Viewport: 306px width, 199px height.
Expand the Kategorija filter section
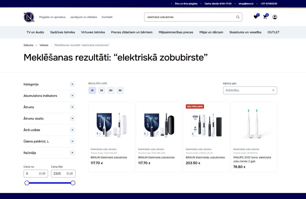[73, 84]
